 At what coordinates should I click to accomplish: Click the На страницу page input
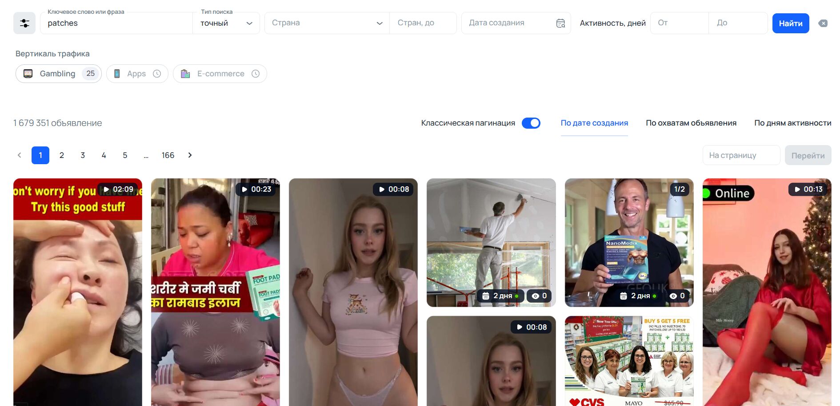pyautogui.click(x=741, y=155)
